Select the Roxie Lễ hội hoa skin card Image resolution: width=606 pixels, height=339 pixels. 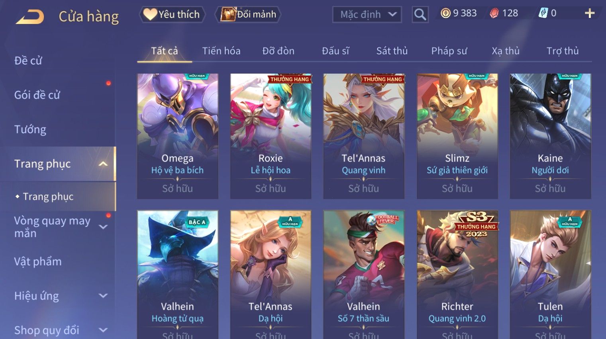point(271,136)
